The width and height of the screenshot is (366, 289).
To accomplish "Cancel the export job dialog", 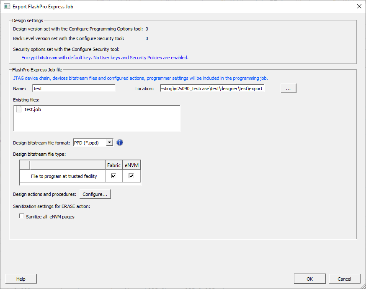I will [x=344, y=279].
